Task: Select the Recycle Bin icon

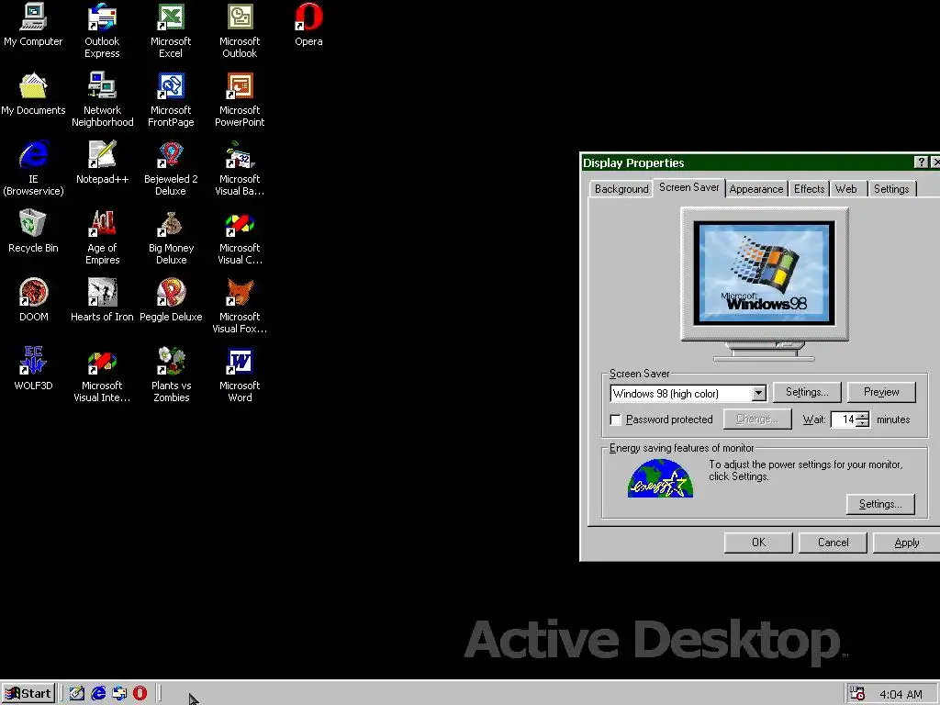Action: (x=33, y=230)
